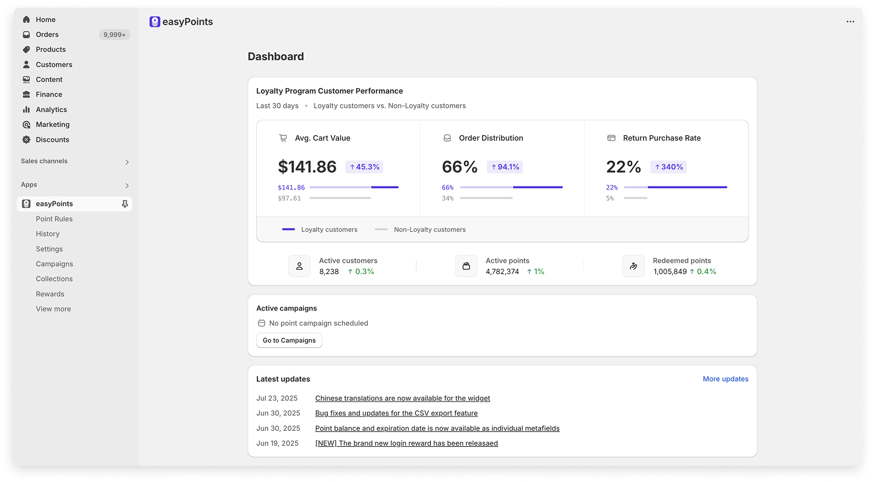This screenshot has width=873, height=482.
Task: Unpin easyPoints app using pin icon
Action: coord(125,204)
